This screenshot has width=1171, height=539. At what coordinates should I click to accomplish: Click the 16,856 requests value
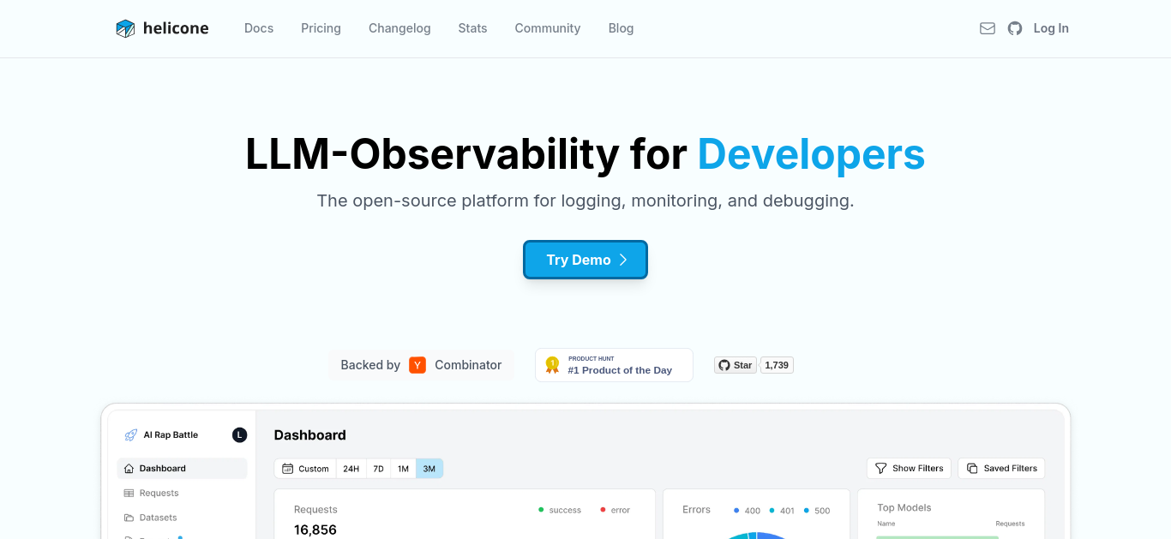tap(315, 530)
